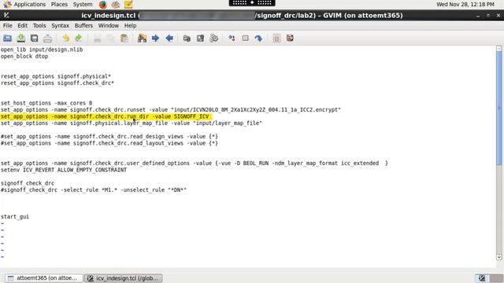Viewport: 504px width, 283px height.
Task: Click 'reset_app_options signoff.physical*' line
Action: [x=56, y=76]
